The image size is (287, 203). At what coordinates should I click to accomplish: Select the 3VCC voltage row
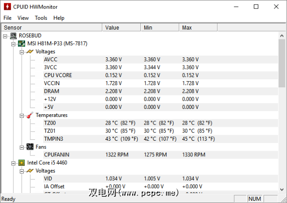[161, 67]
